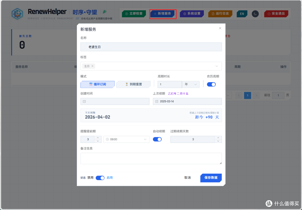The height and width of the screenshot is (210, 302).
Task: Toggle the 自动续期 switch
Action: (157, 139)
